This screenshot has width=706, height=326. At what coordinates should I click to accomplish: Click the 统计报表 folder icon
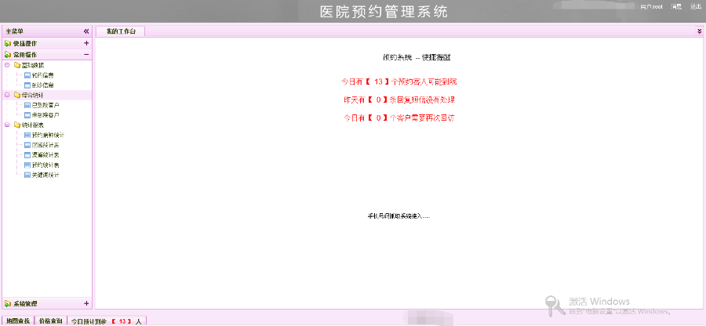coord(17,125)
